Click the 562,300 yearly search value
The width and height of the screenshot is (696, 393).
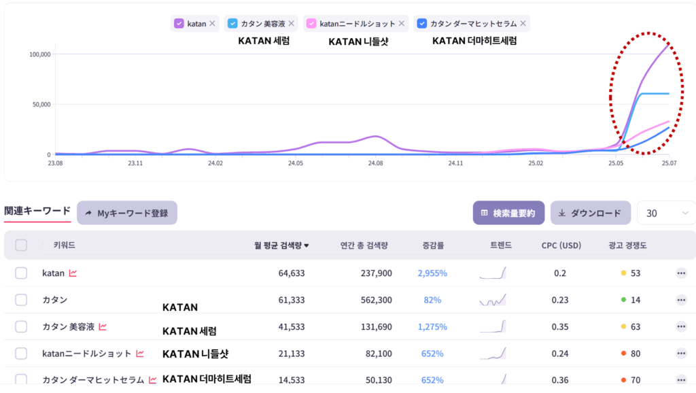(x=377, y=300)
